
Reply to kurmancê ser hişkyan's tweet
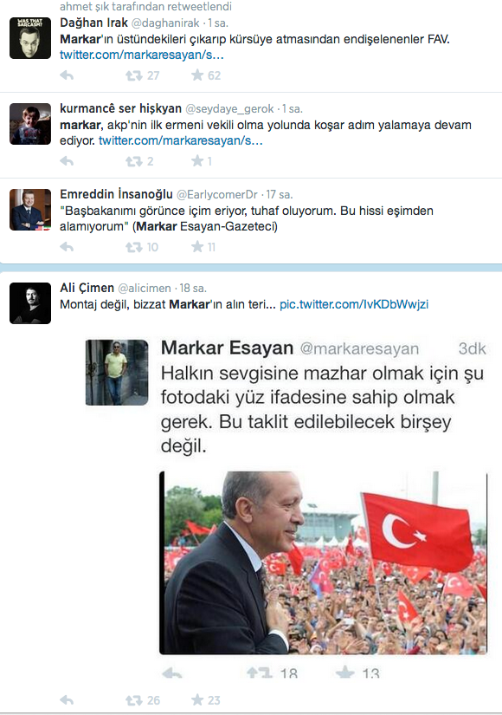tap(67, 161)
